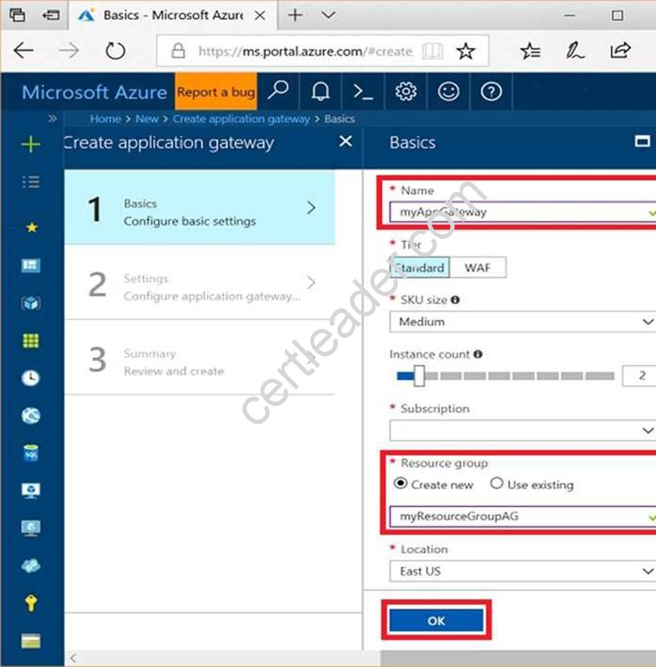Viewport: 656px width, 667px height.
Task: Open step 2 Settings section
Action: (200, 283)
